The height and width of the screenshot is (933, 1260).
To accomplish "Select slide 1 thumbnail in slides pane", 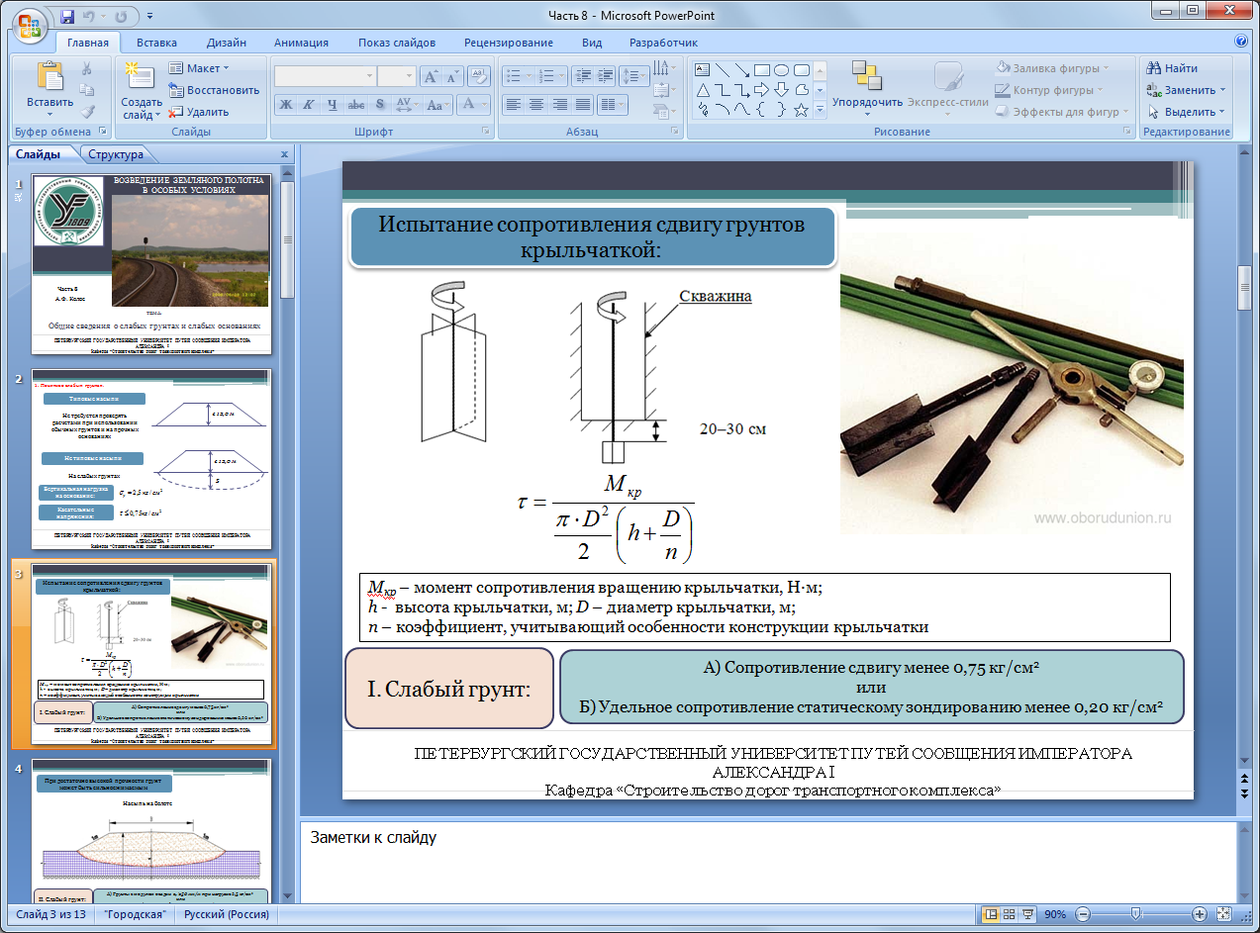I will pos(151,264).
